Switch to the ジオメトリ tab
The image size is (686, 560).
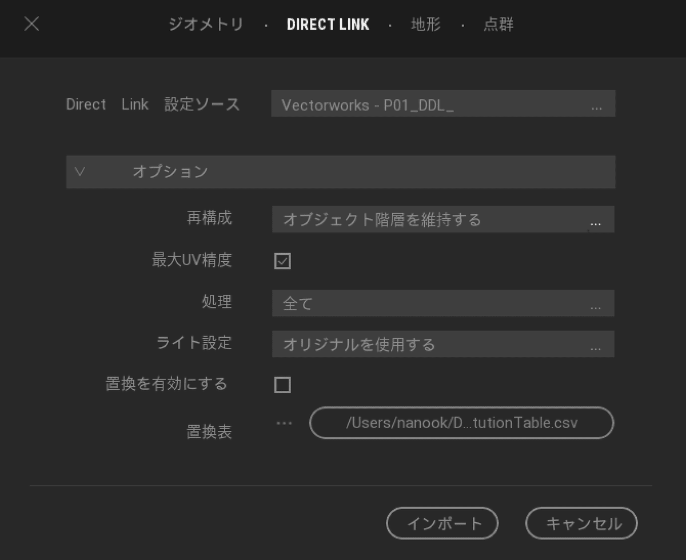207,24
